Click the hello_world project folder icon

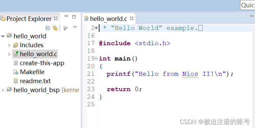(9, 36)
